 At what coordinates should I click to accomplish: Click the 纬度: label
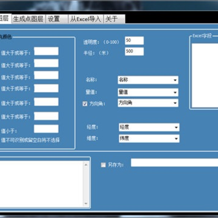[92, 138]
